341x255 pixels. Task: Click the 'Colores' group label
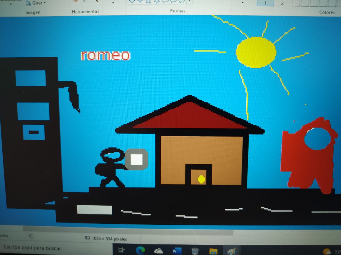[x=327, y=12]
